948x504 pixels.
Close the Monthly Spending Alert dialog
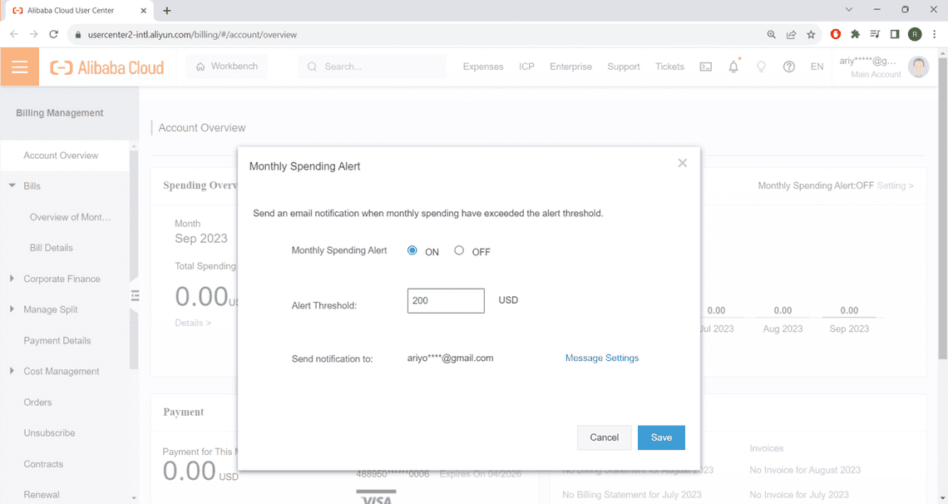pos(682,163)
